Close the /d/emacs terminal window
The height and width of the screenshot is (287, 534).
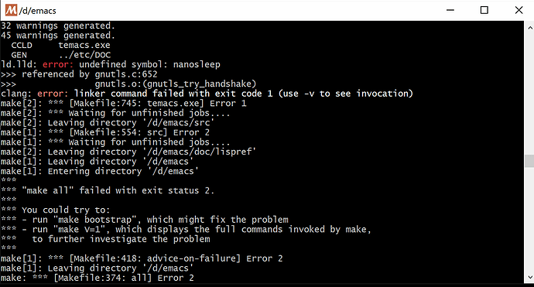519,10
